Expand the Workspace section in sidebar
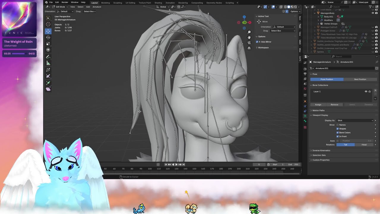 click(x=263, y=48)
